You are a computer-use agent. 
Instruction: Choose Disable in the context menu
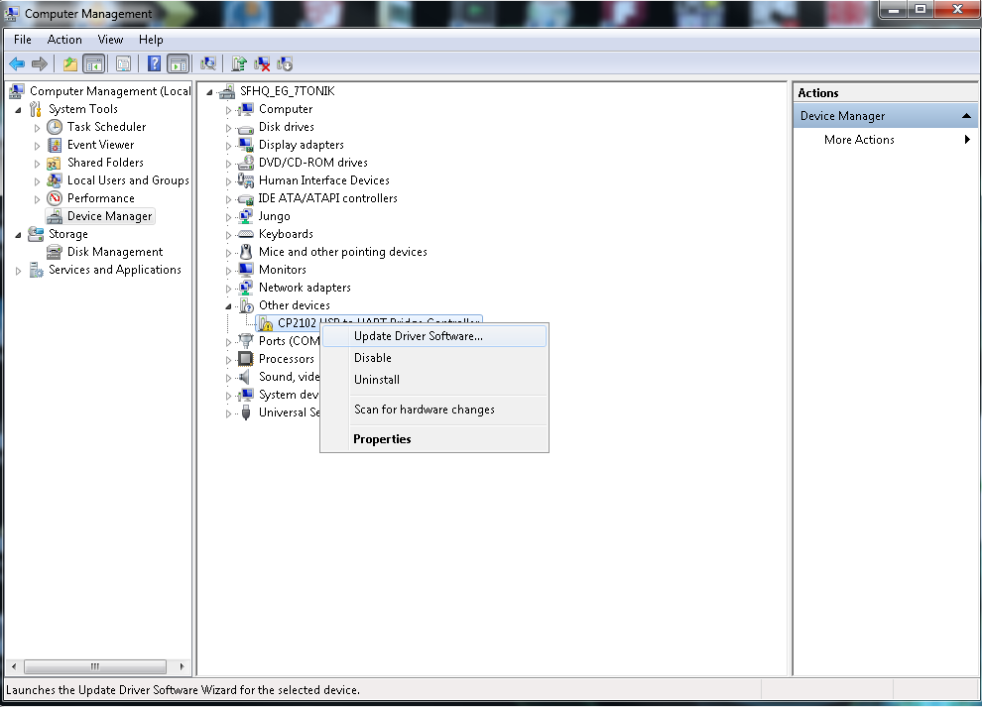pos(434,358)
